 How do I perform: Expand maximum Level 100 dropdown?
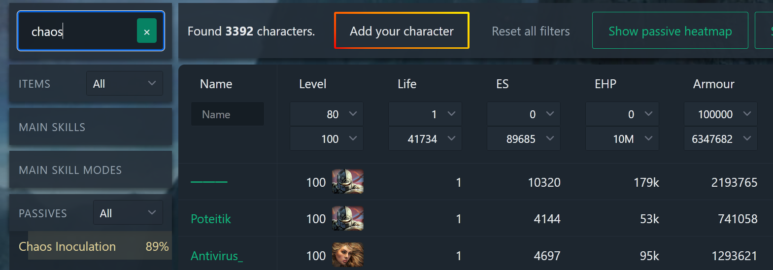pyautogui.click(x=327, y=139)
